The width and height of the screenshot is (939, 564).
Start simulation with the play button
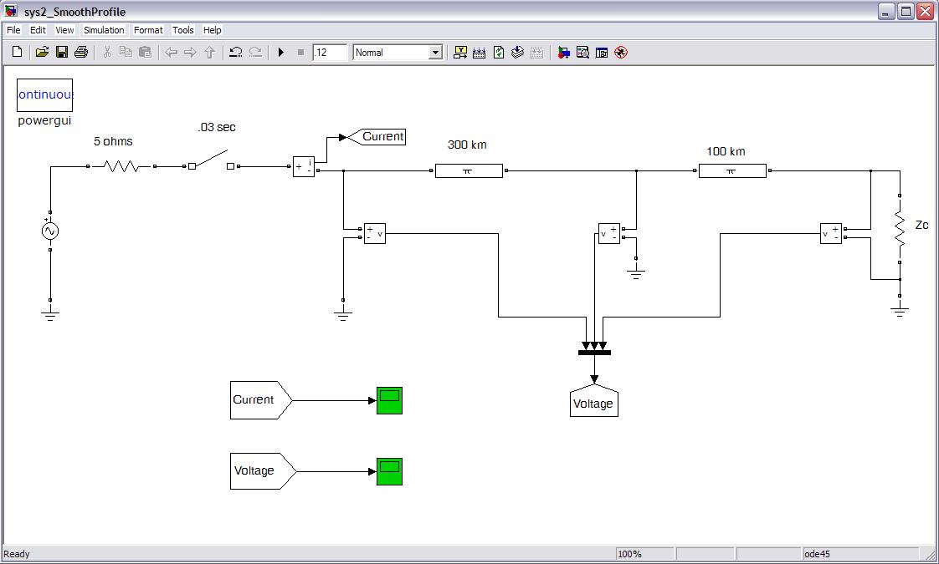pos(281,53)
